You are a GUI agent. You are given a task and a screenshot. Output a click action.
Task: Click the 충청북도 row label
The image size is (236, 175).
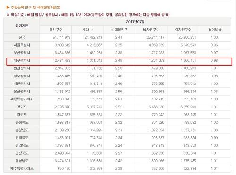pyautogui.click(x=22, y=122)
